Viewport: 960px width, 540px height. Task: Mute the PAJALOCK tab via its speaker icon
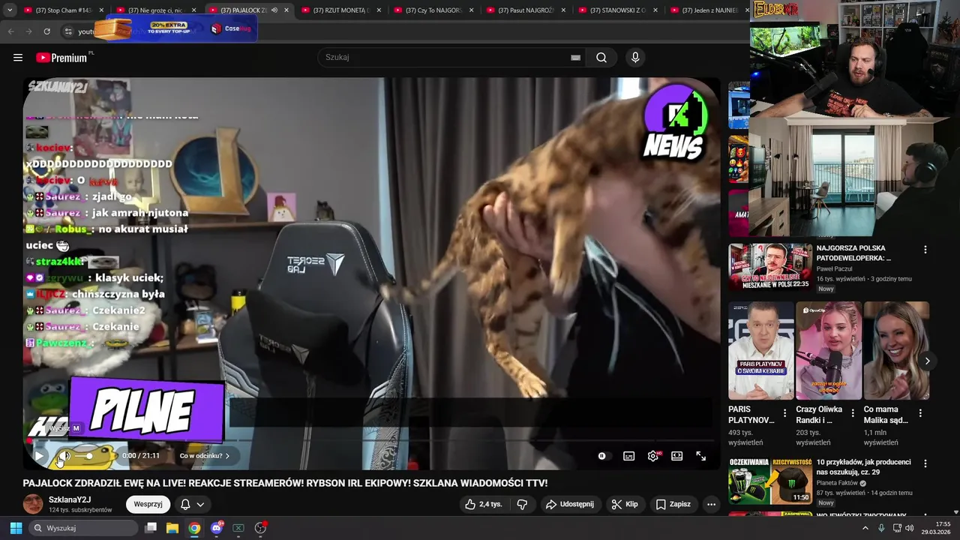coord(274,10)
